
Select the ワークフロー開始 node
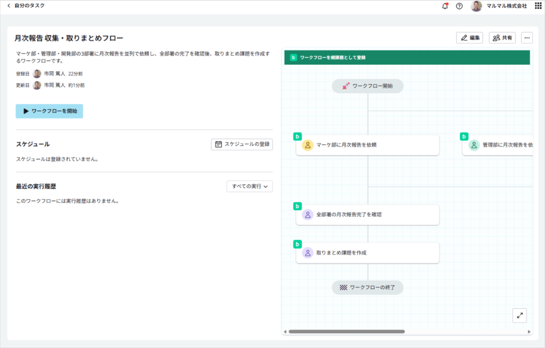367,86
